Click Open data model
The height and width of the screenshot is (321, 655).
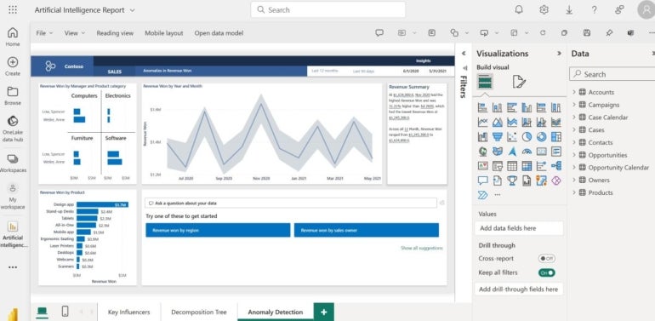(x=219, y=33)
